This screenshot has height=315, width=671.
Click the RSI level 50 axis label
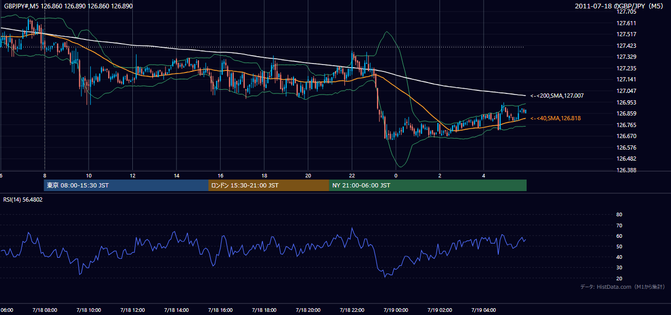(x=619, y=246)
